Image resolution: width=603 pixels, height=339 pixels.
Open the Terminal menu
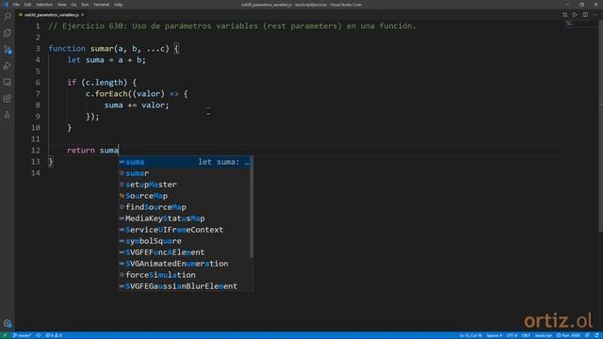coord(101,5)
